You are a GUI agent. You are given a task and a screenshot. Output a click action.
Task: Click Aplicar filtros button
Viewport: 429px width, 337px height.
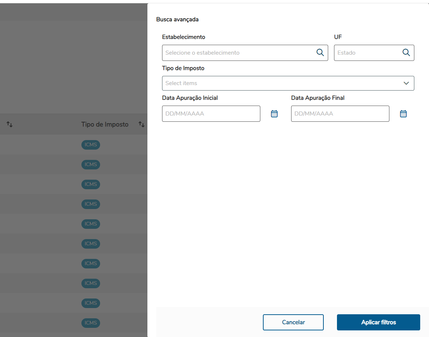378,322
